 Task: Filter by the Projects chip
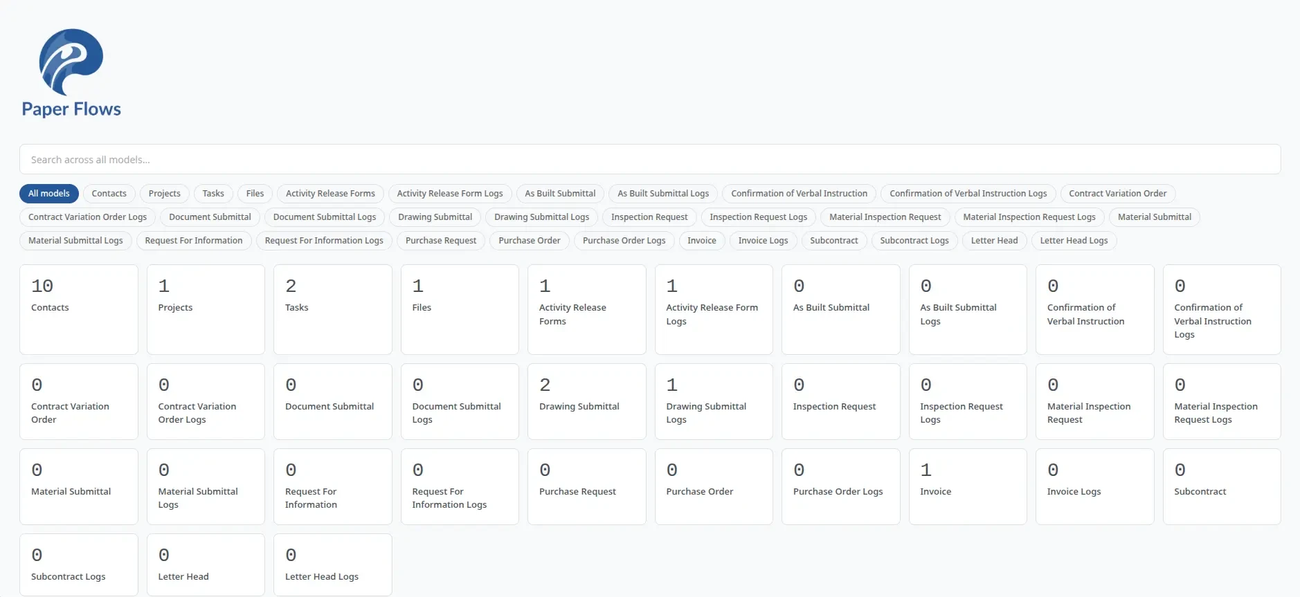tap(164, 194)
